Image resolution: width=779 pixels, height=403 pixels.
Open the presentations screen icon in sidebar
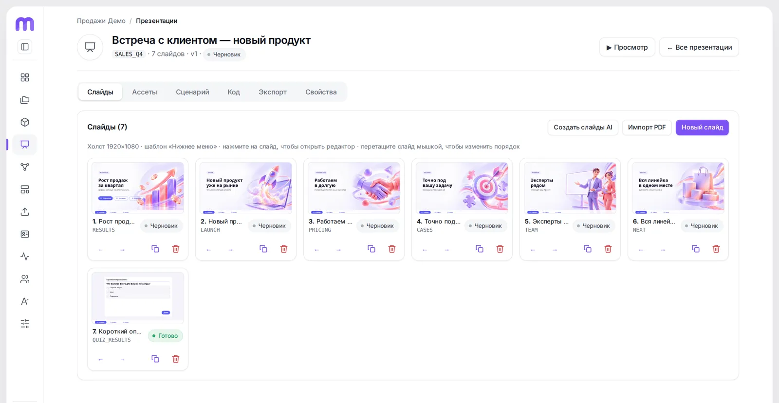25,145
